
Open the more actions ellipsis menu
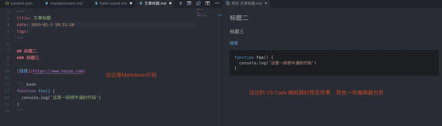(x=217, y=3)
